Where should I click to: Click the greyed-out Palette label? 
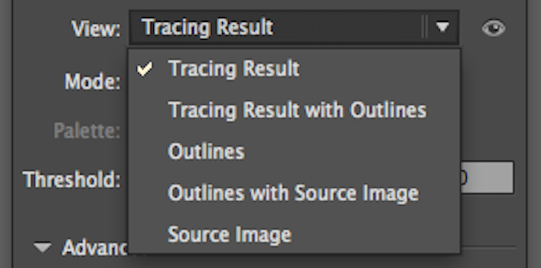point(87,131)
